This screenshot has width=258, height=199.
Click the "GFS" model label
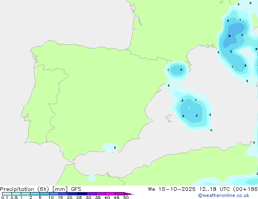(x=76, y=189)
